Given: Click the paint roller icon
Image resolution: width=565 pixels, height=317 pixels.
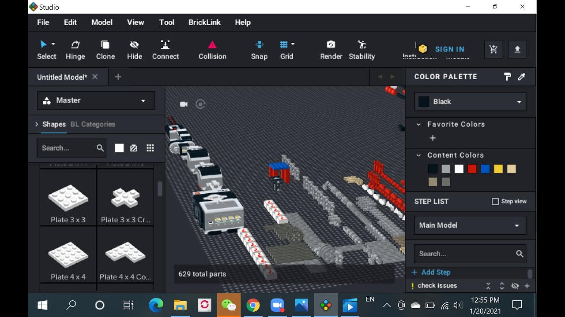Looking at the screenshot, I should 508,77.
